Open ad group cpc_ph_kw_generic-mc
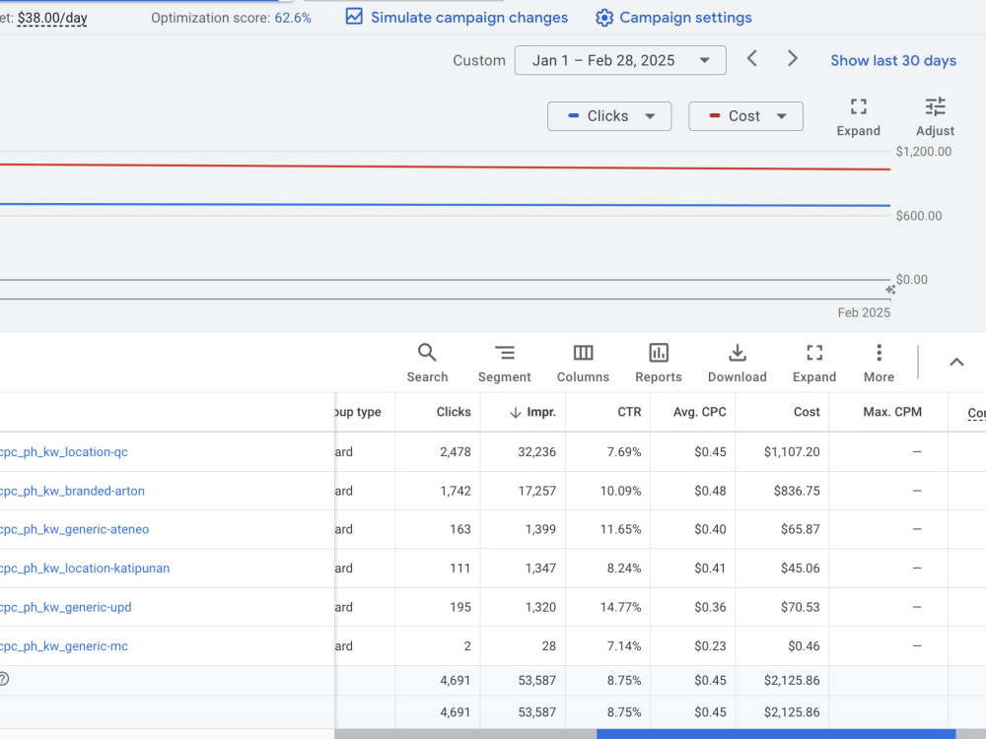The height and width of the screenshot is (739, 986). pyautogui.click(x=63, y=646)
